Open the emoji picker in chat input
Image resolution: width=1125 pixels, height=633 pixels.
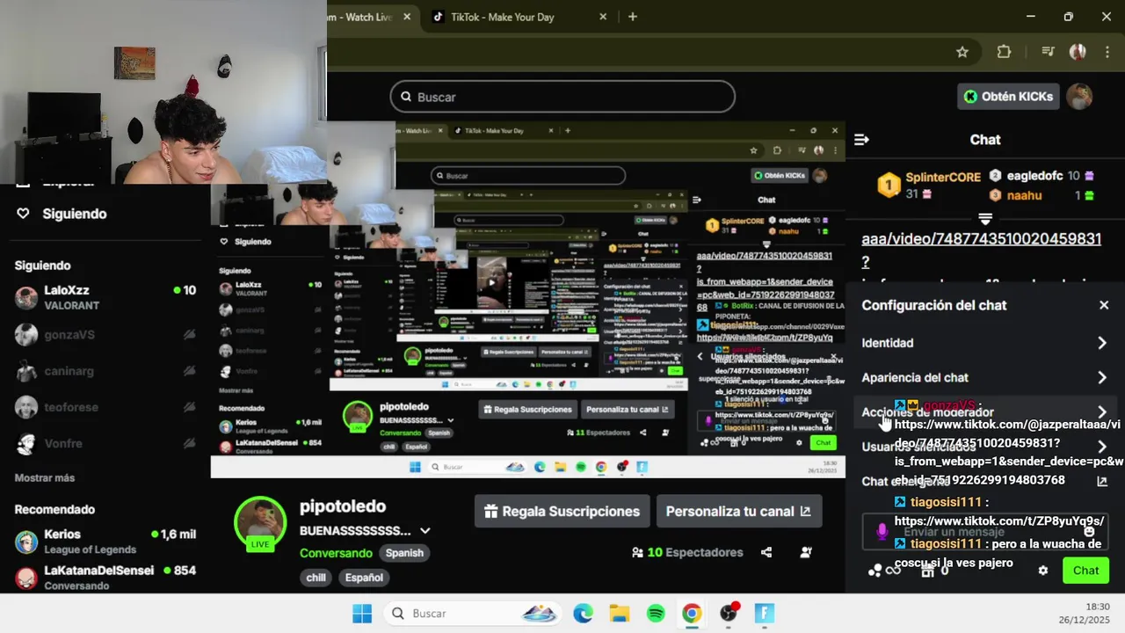(x=1089, y=531)
